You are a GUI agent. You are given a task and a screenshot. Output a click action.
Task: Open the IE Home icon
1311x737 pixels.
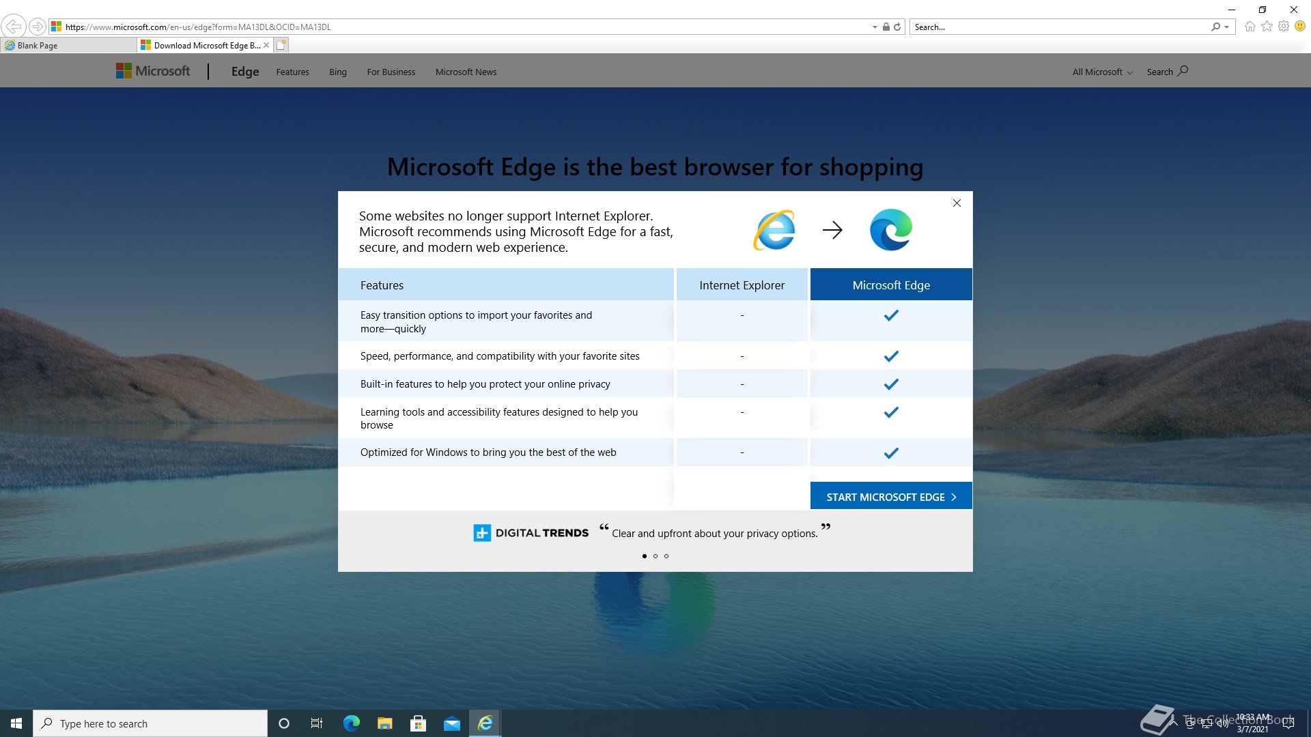tap(1250, 27)
